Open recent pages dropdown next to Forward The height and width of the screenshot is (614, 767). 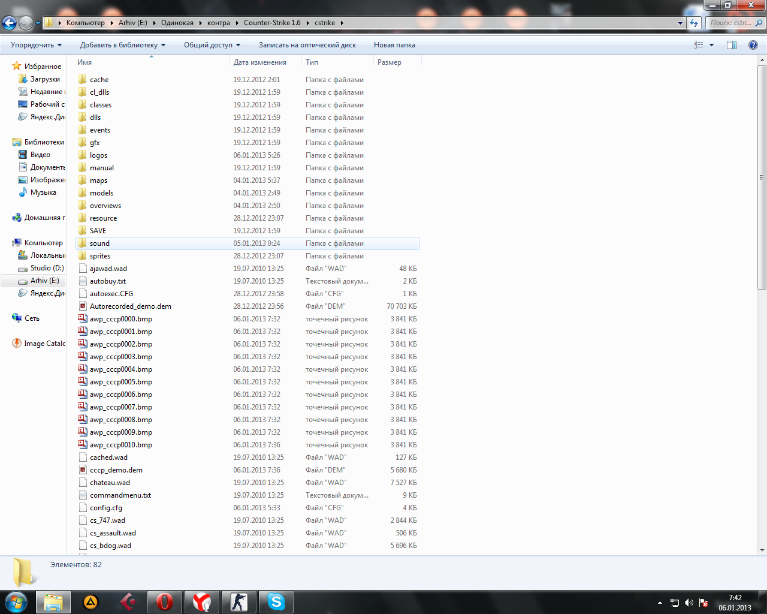tap(38, 23)
